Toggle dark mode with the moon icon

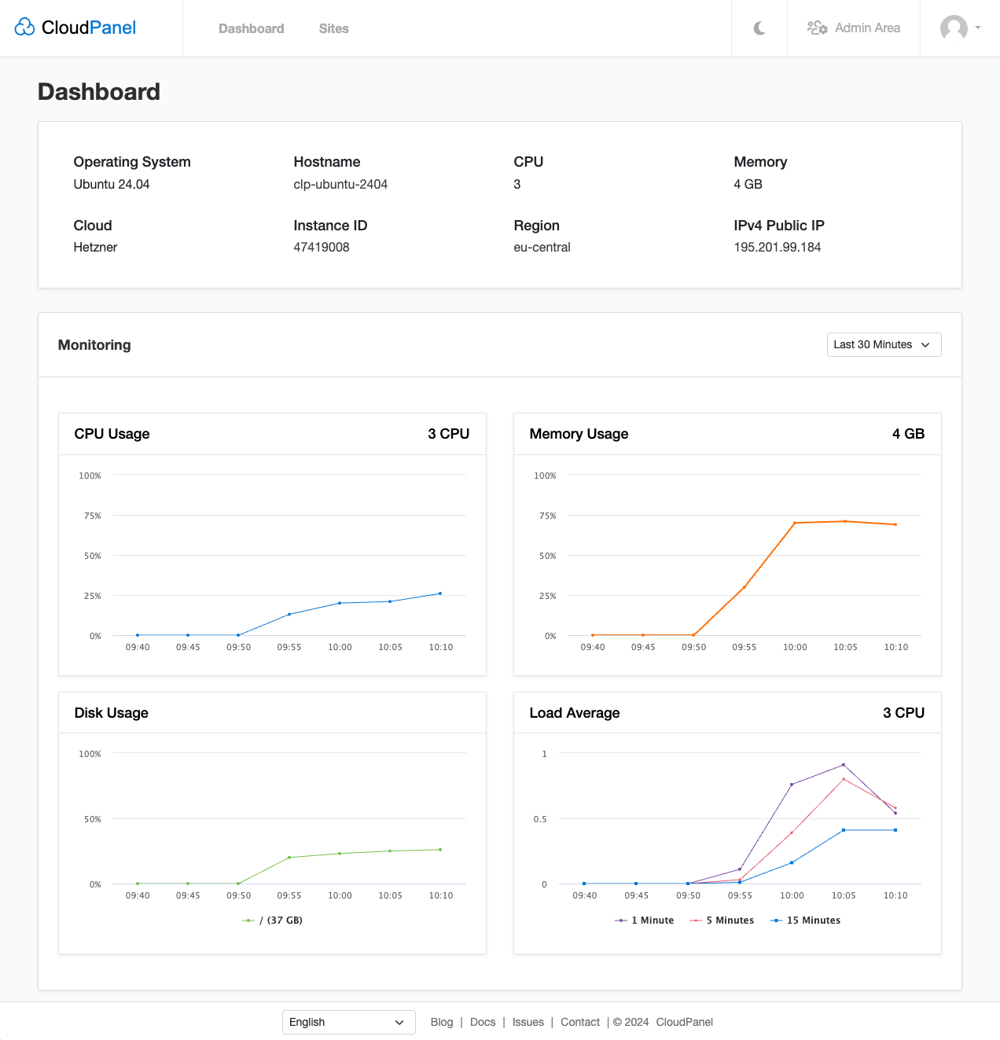pos(759,28)
